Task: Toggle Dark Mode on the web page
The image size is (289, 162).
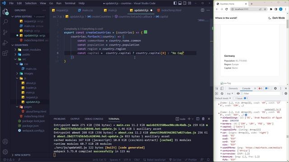Action: (x=276, y=18)
